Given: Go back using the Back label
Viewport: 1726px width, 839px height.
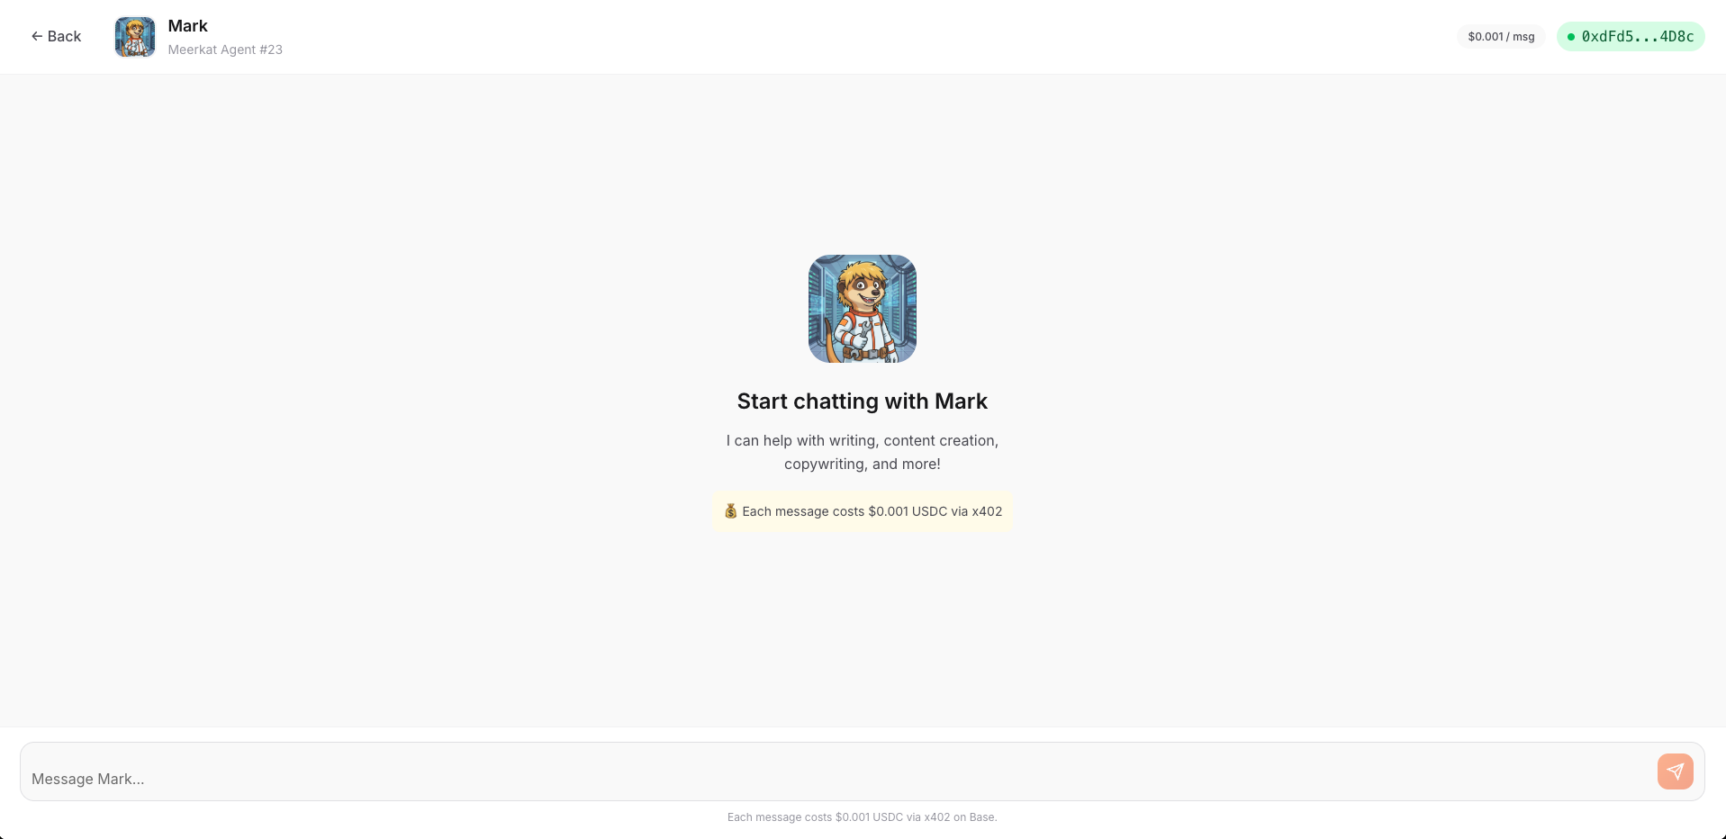Looking at the screenshot, I should point(64,36).
